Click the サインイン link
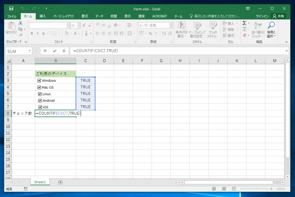This screenshot has width=295, height=197. (x=262, y=16)
